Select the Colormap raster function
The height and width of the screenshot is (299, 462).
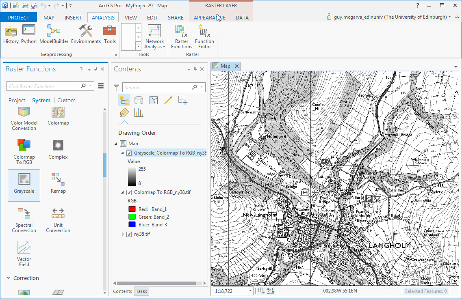58,117
